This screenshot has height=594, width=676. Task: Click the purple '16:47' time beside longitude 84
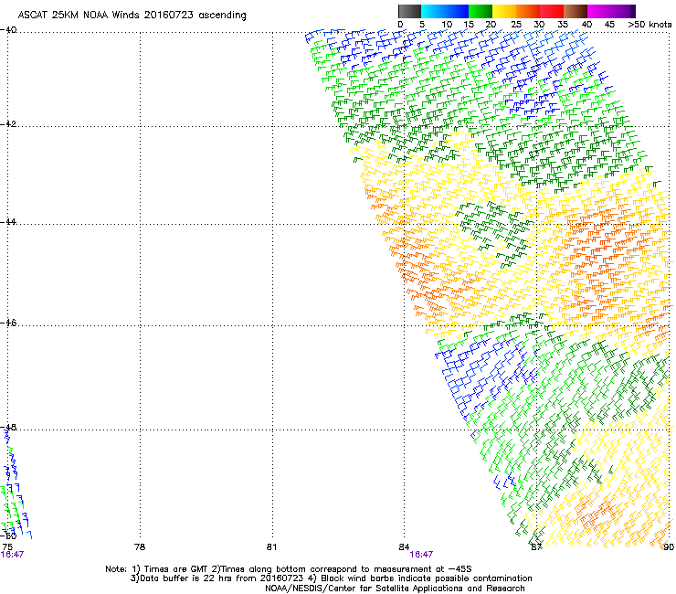pyautogui.click(x=421, y=555)
